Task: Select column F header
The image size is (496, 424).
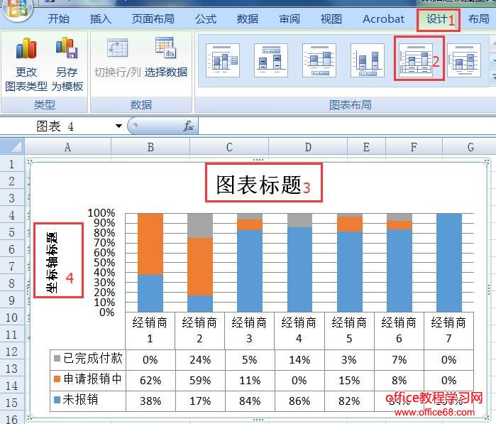Action: 414,147
